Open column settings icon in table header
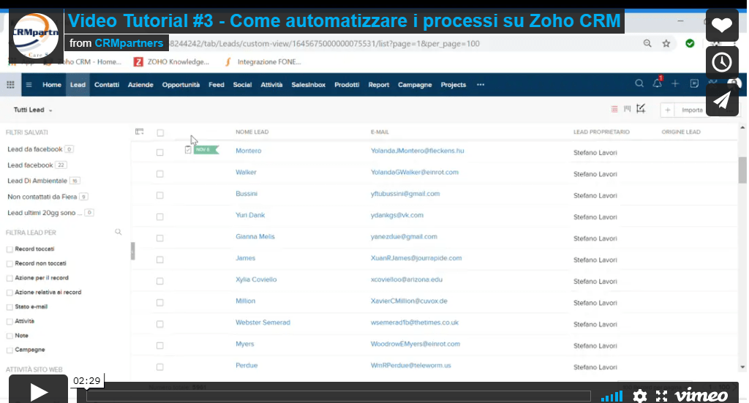This screenshot has height=403, width=749. pyautogui.click(x=140, y=132)
